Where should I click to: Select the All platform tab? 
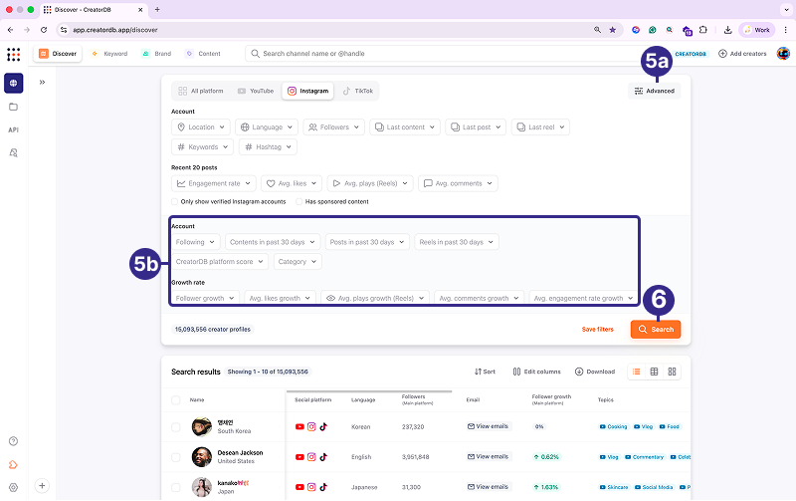(x=201, y=91)
